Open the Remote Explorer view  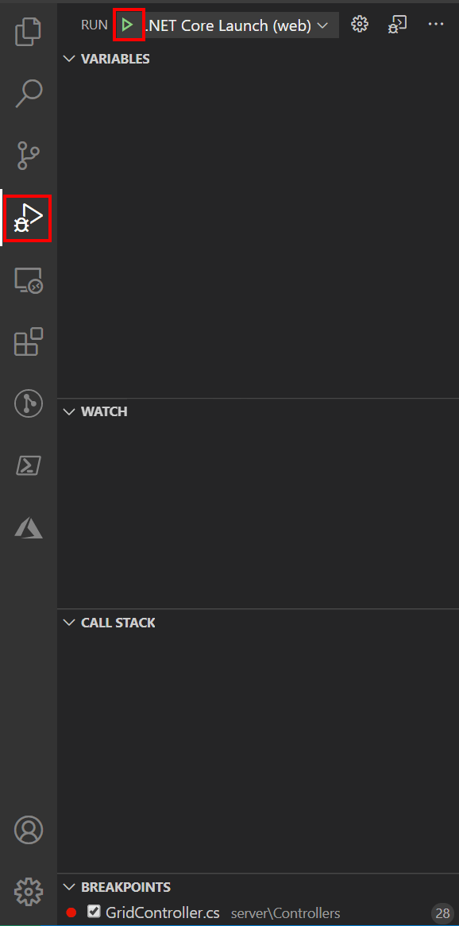[x=29, y=280]
